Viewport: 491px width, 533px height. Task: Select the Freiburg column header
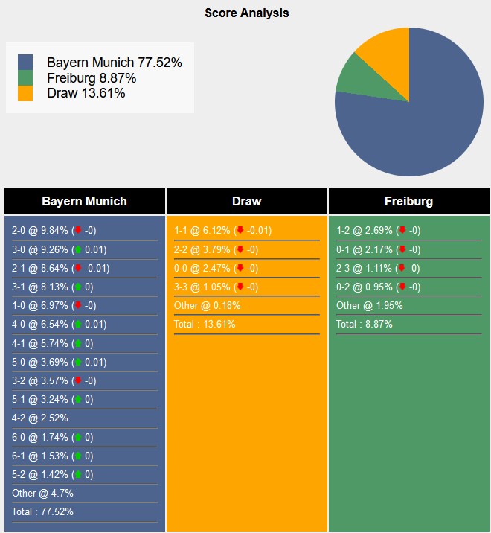click(408, 202)
